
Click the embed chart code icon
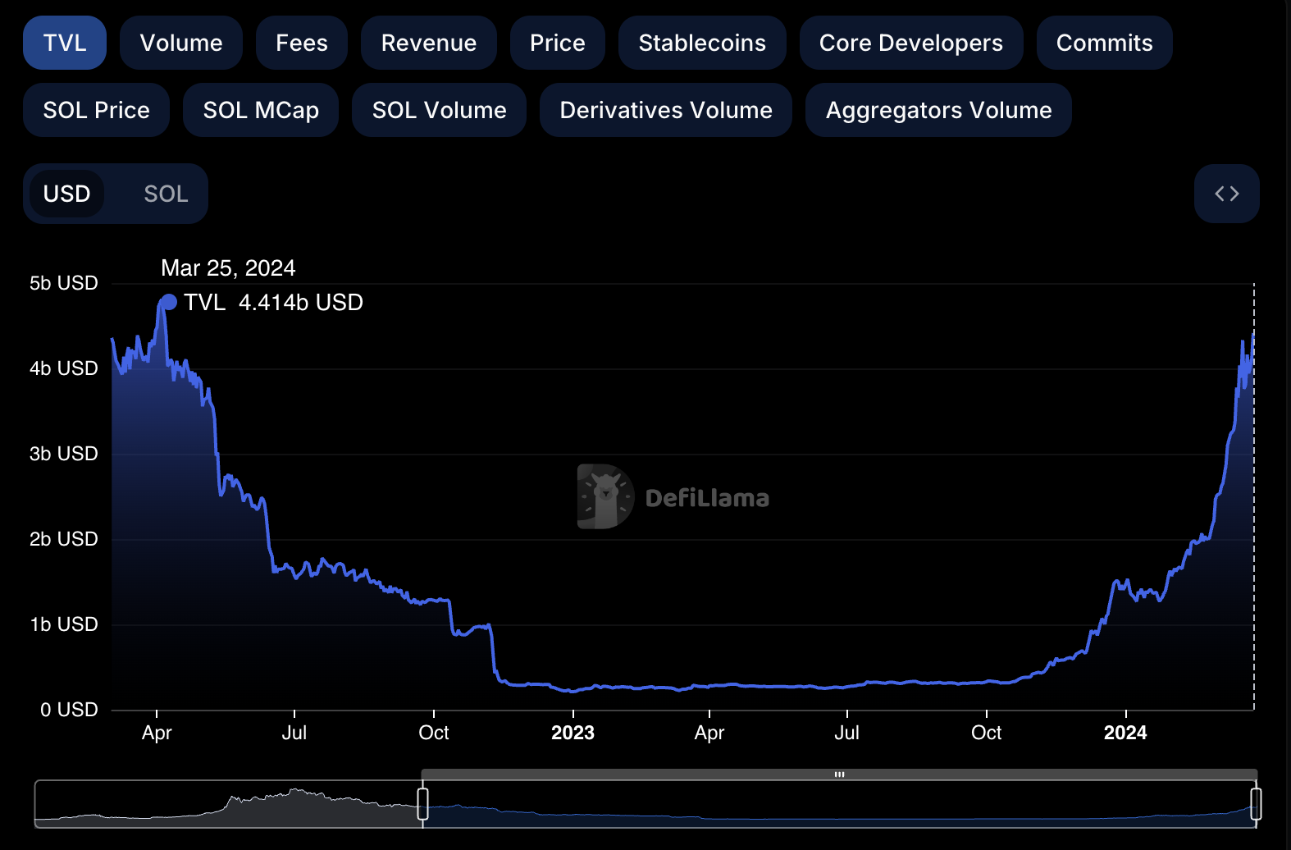[1226, 194]
